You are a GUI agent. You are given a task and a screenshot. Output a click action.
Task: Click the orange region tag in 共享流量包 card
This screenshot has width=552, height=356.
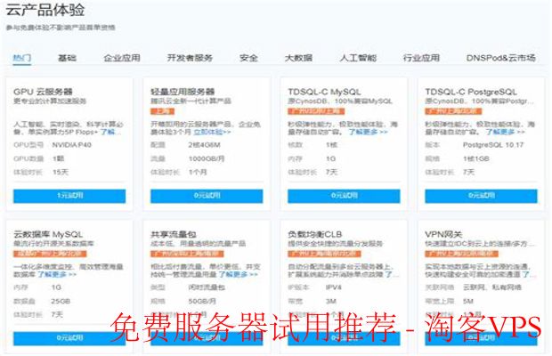(187, 254)
